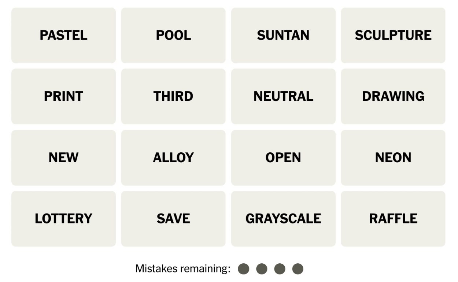Tap the THIRD word tile
Screen dimensions: 458x282
[x=173, y=96]
